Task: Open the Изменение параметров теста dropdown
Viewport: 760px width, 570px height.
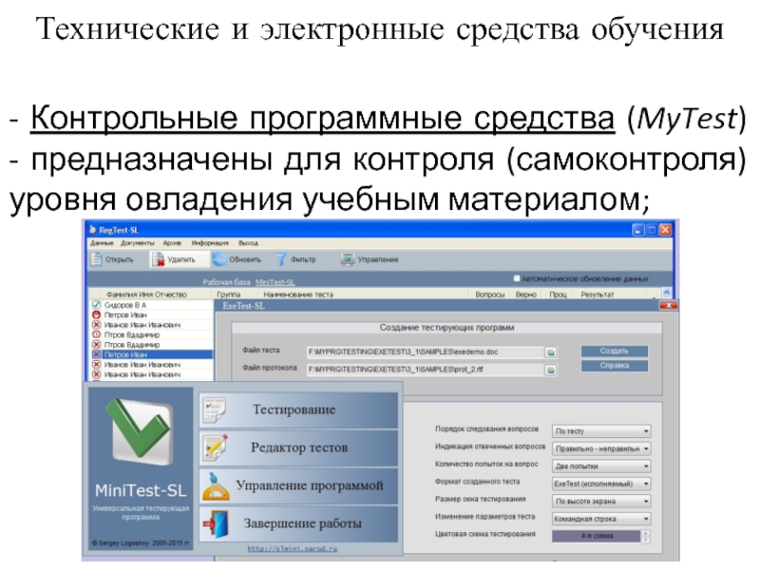Action: (x=601, y=519)
